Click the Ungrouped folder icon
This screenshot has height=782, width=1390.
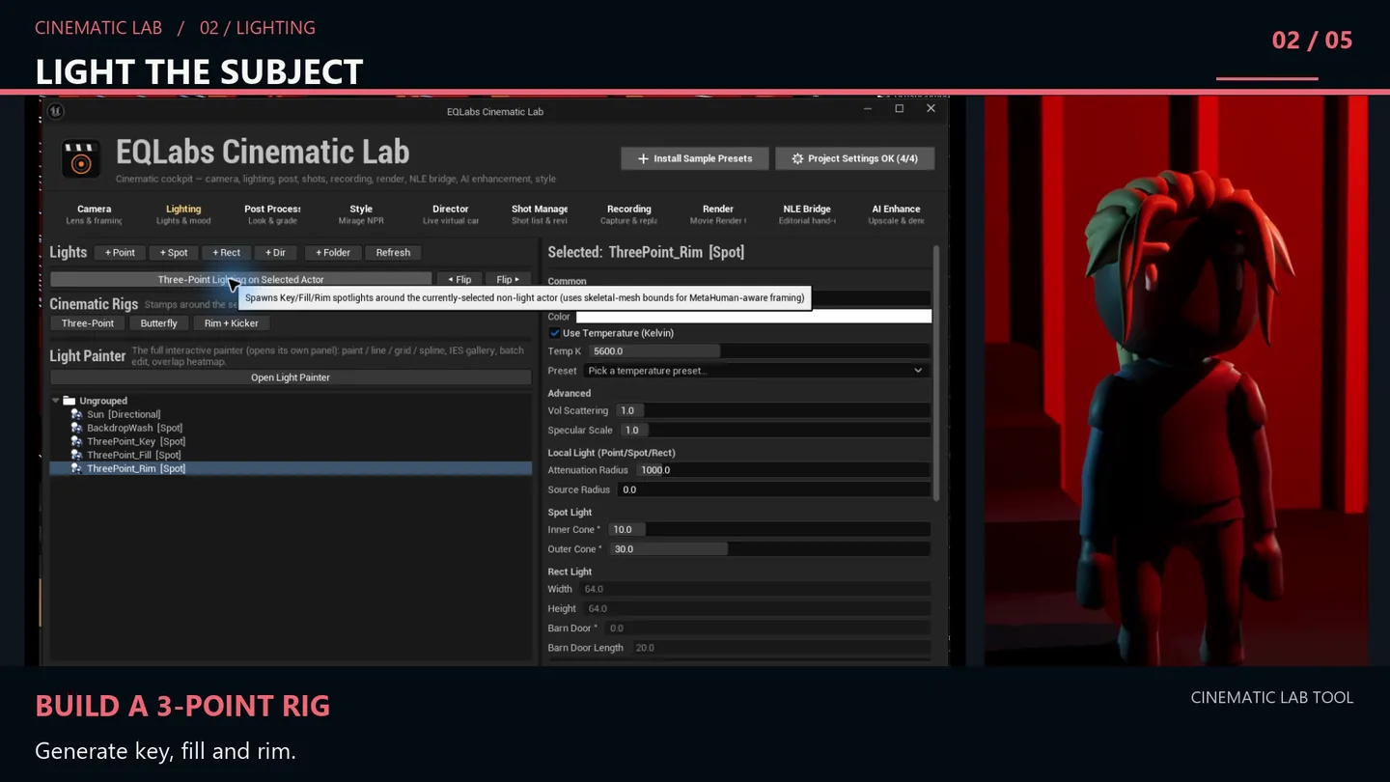(x=69, y=401)
